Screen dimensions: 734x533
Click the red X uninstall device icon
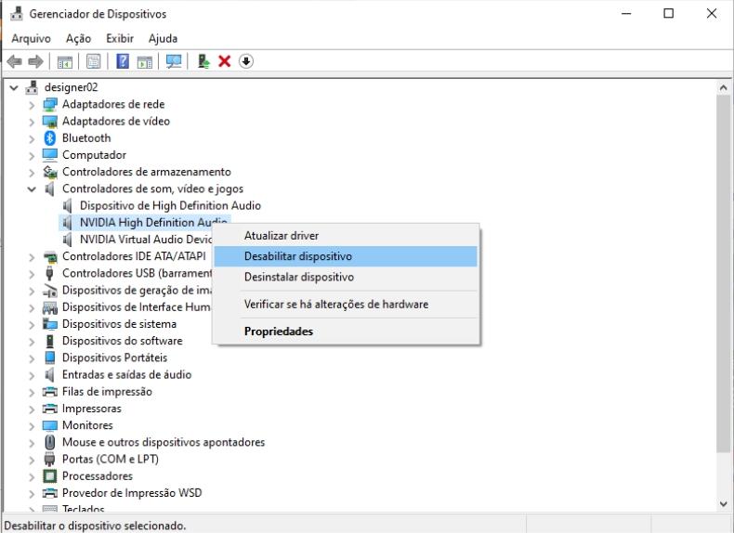pos(225,61)
